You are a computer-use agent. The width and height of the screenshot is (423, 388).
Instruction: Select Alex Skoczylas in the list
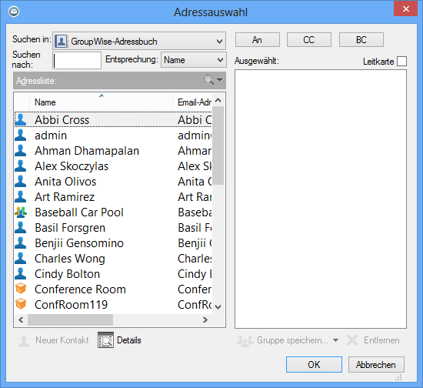[113, 166]
